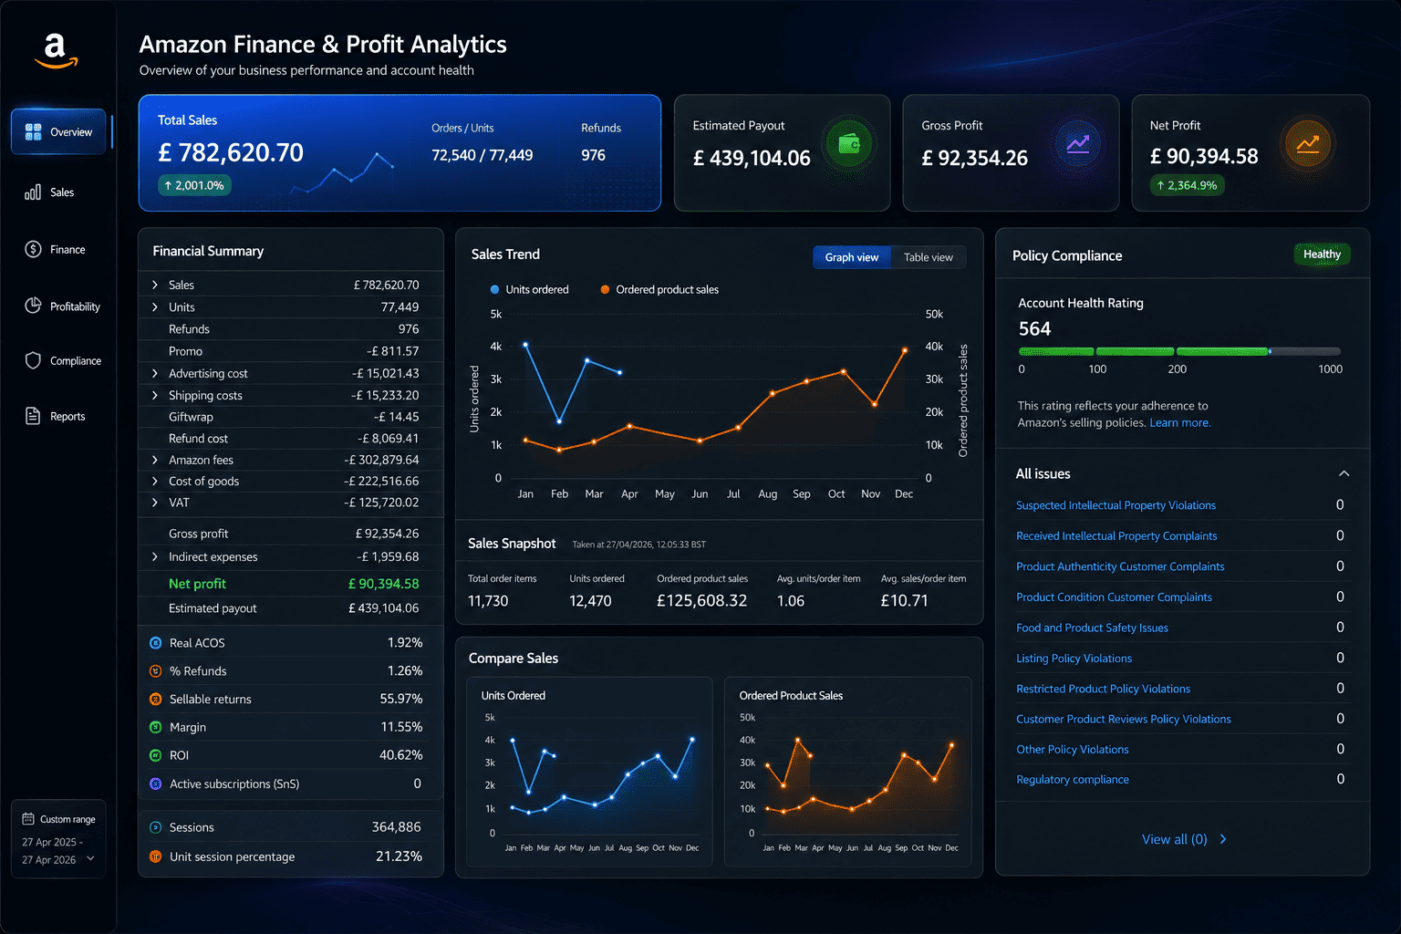Open Listing Policy Violations
Viewport: 1401px width, 934px height.
pyautogui.click(x=1074, y=659)
